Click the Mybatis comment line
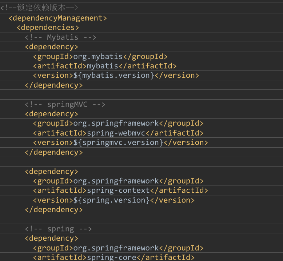Viewport: 283px width, 261px height. (60, 37)
